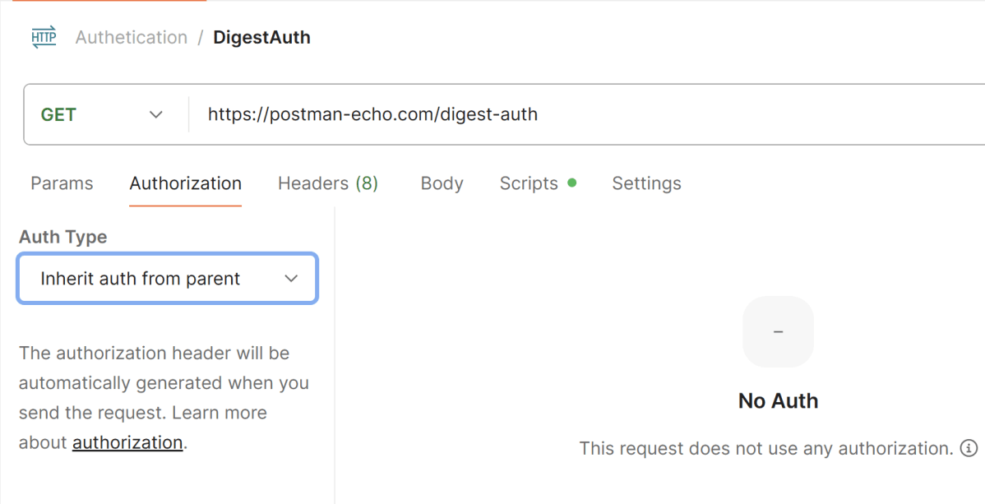Click the info icon beside the no authorization message
The width and height of the screenshot is (985, 504).
pos(969,448)
